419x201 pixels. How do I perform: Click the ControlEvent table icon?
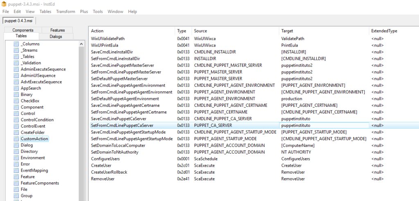pyautogui.click(x=16, y=126)
